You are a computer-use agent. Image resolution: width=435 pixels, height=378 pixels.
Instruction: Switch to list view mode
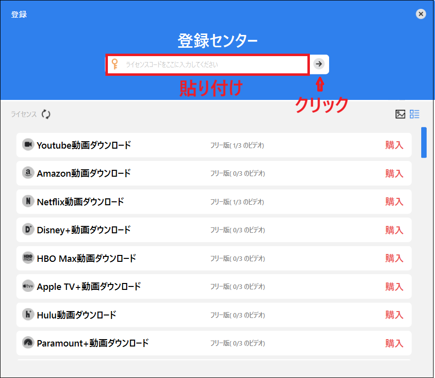414,114
